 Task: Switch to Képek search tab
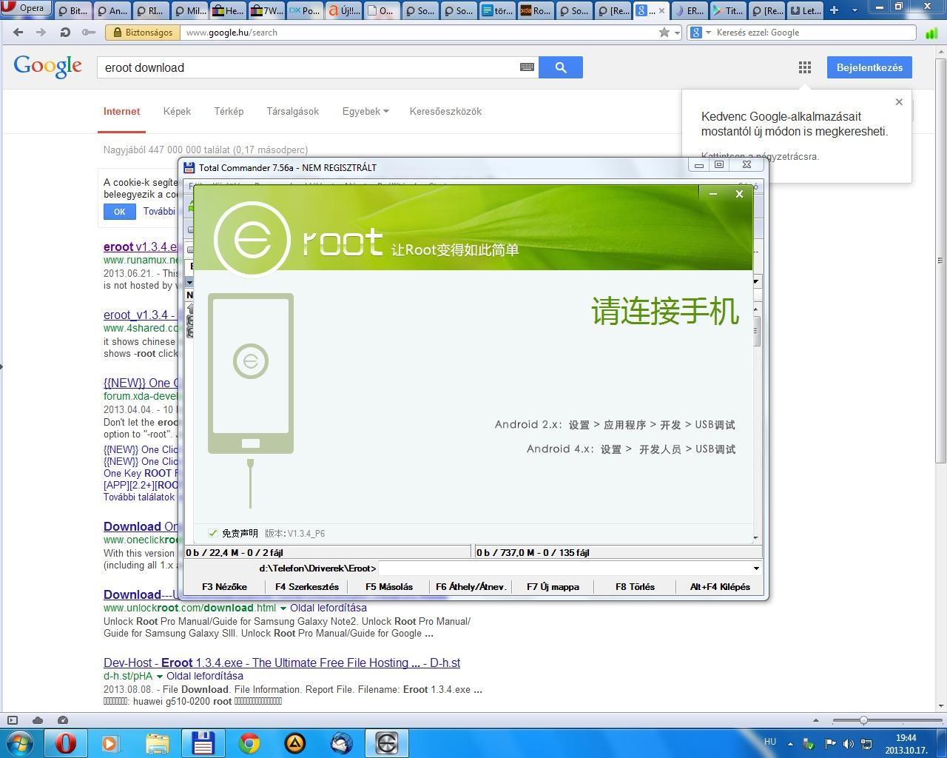coord(177,112)
